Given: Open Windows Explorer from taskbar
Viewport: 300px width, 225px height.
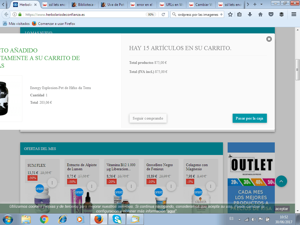Looking at the screenshot, I should tap(26, 219).
